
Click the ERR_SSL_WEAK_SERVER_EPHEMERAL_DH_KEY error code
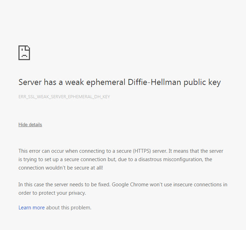coord(64,97)
